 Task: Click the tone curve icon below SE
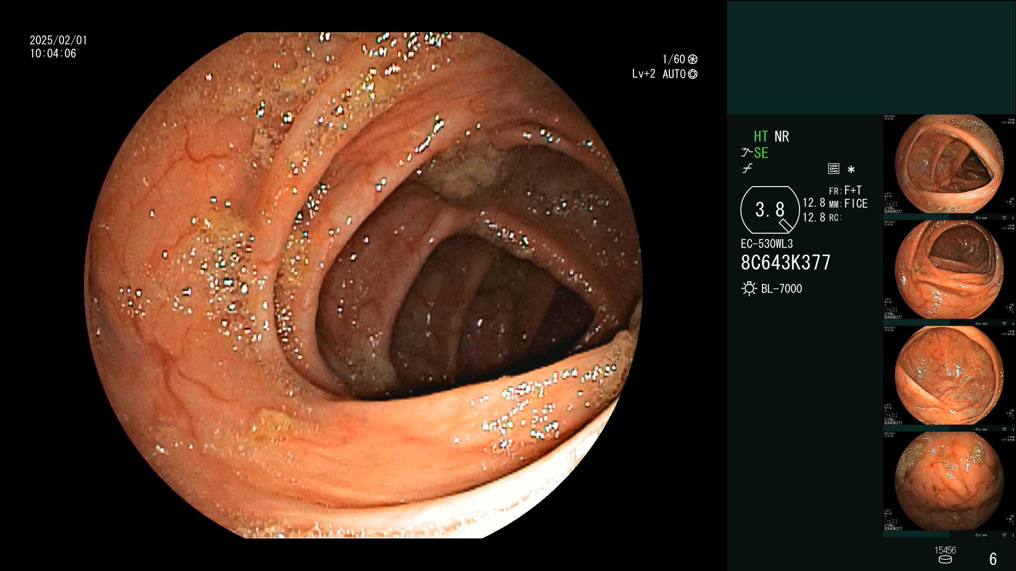[747, 169]
